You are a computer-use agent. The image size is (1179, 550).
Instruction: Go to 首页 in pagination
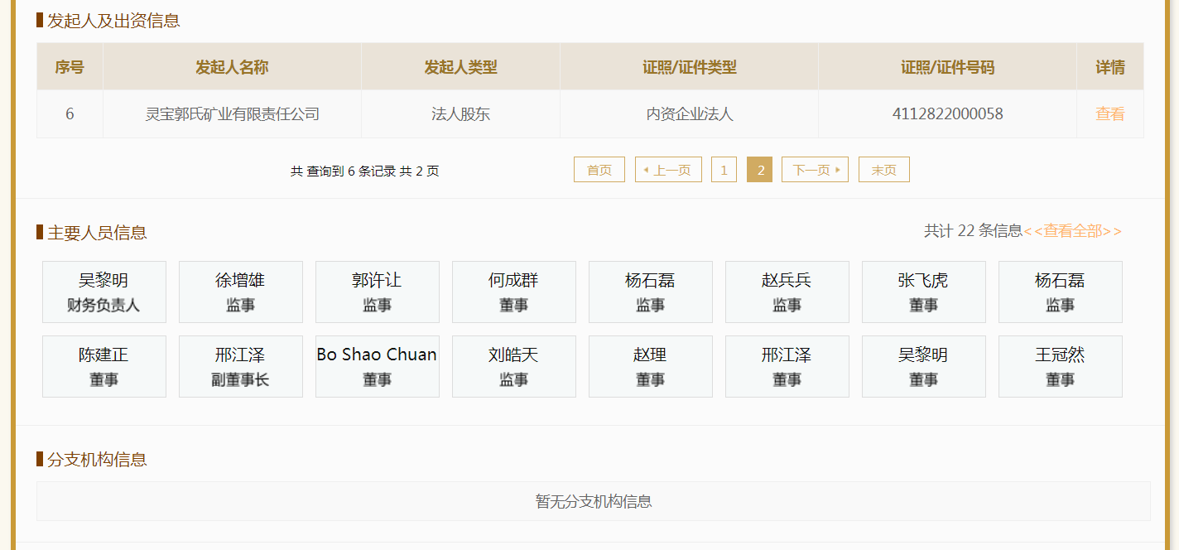point(599,170)
